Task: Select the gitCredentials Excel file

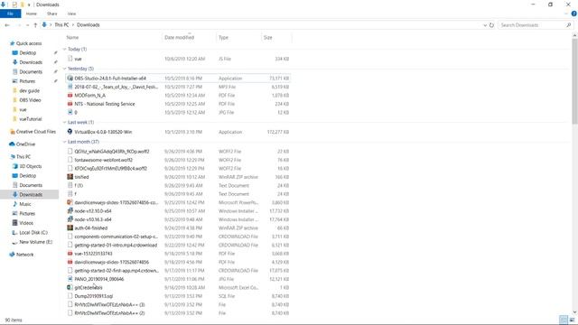Action: (89, 287)
